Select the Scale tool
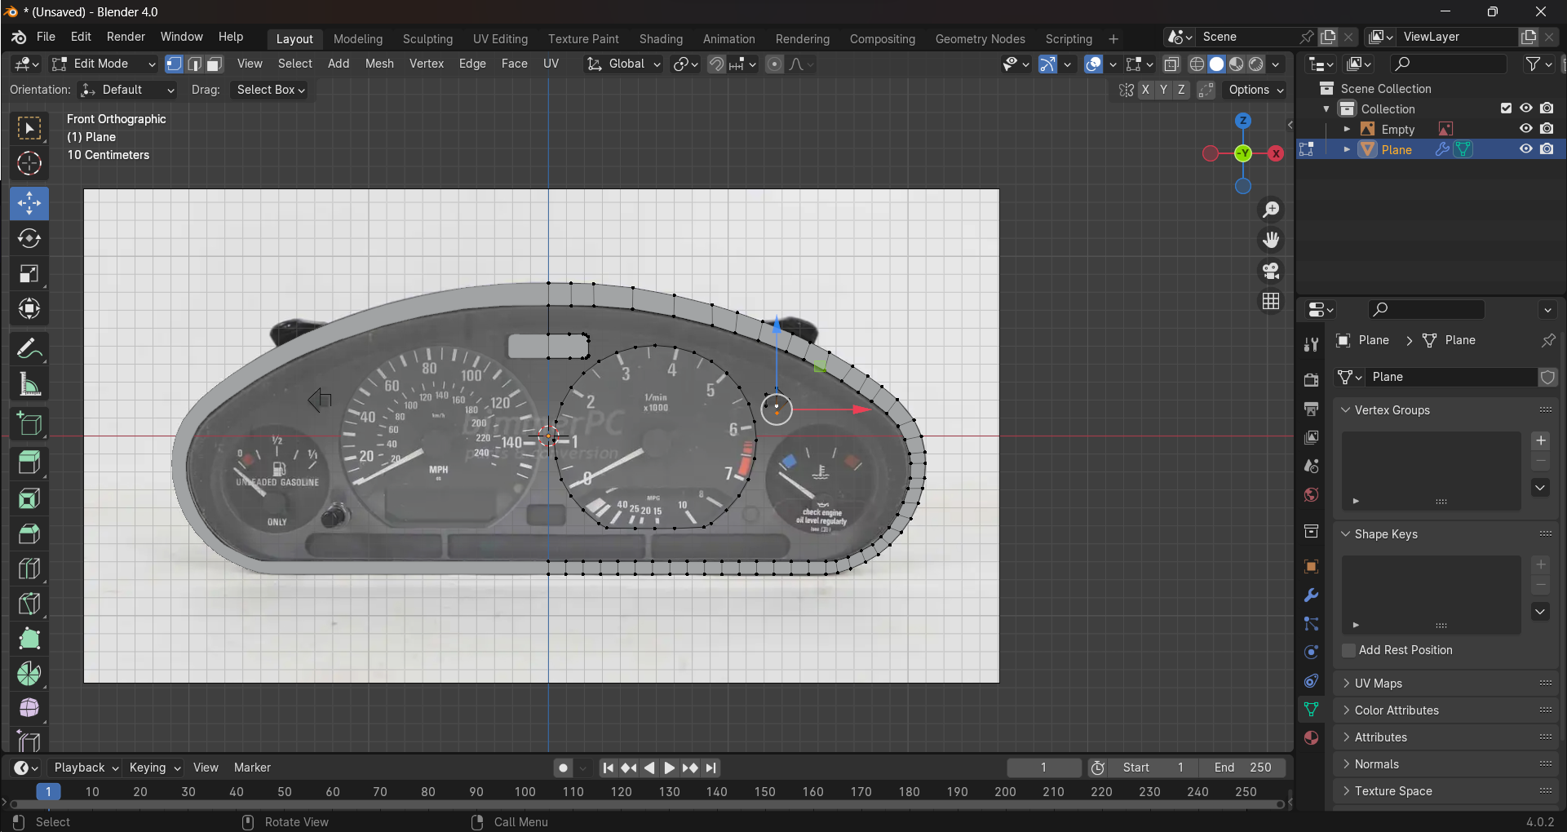1567x832 pixels. (x=29, y=274)
